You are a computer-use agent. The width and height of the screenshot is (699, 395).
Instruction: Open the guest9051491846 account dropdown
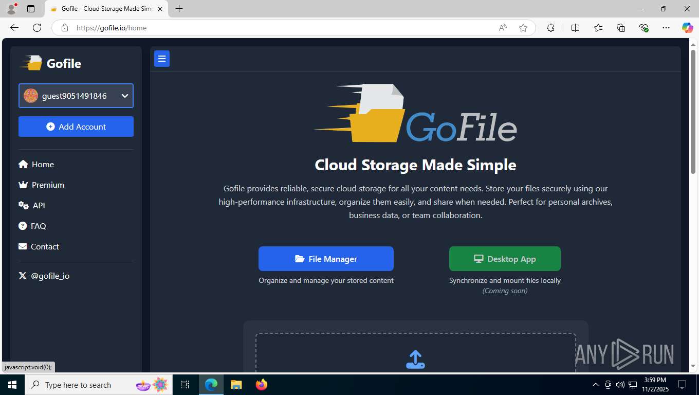(76, 96)
